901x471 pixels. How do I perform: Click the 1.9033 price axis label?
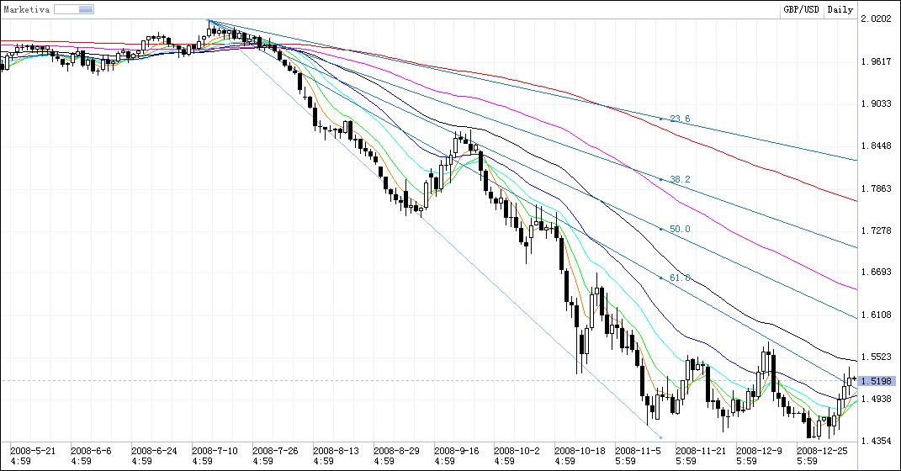pos(877,103)
